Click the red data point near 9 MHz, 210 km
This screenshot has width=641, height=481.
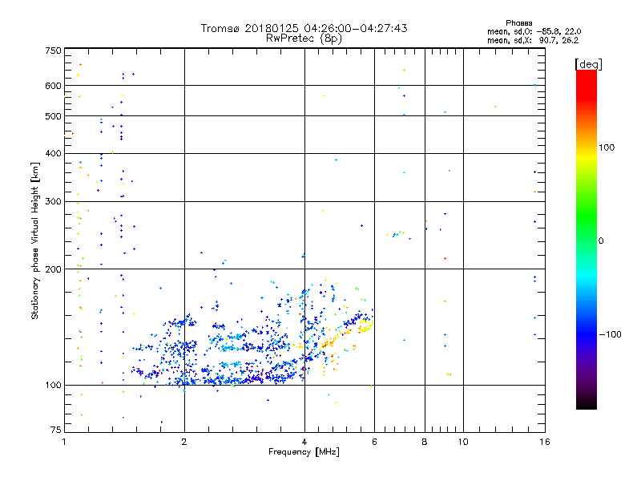pyautogui.click(x=445, y=258)
